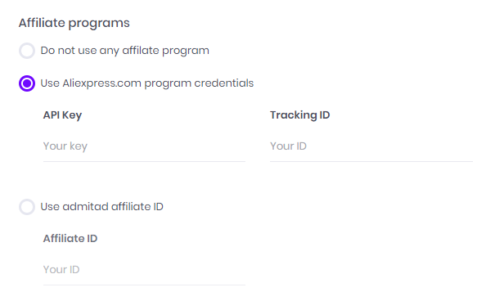
Task: Choose the "Use admitad affiliate ID" radio button
Action: coord(27,207)
